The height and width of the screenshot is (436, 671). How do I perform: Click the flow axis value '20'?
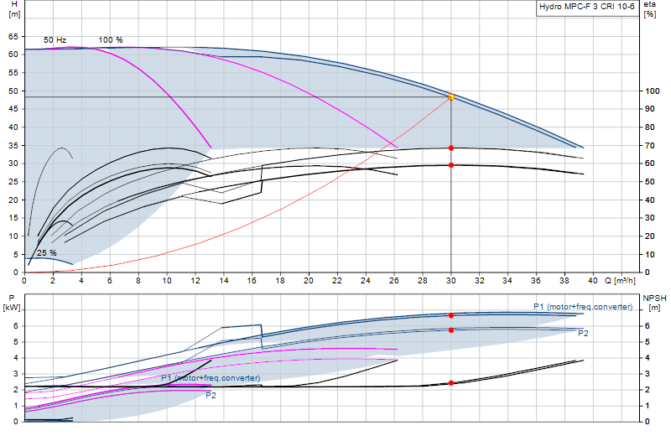pyautogui.click(x=309, y=281)
